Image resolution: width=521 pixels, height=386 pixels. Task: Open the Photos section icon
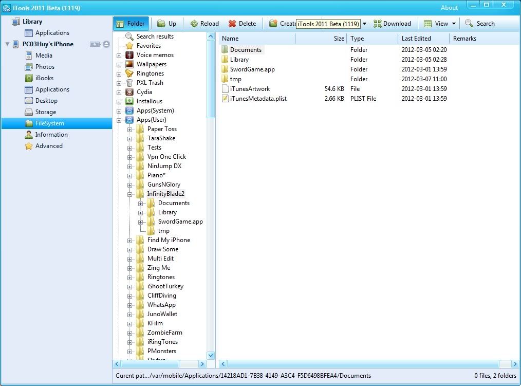(x=29, y=67)
